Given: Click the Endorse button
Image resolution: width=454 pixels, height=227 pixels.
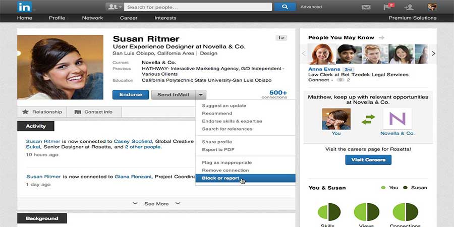Looking at the screenshot, I should click(x=131, y=94).
